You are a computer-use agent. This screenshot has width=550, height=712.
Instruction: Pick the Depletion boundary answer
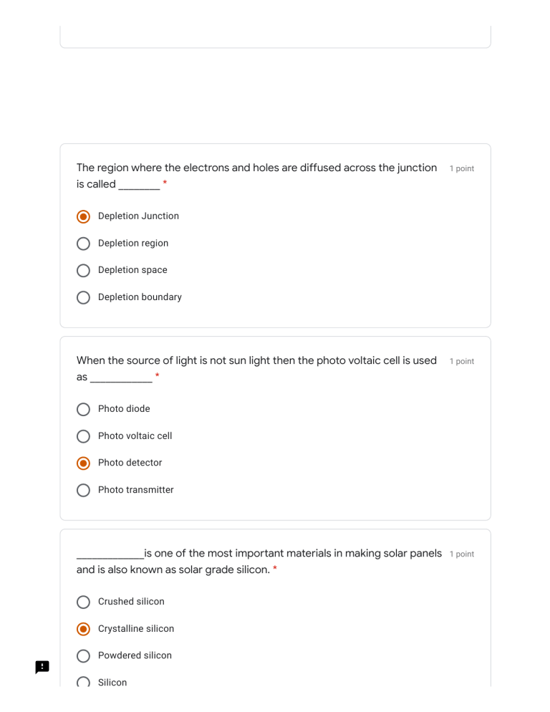84,297
